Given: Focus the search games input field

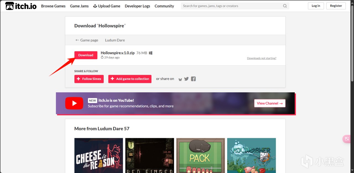Looking at the screenshot, I should pos(235,6).
